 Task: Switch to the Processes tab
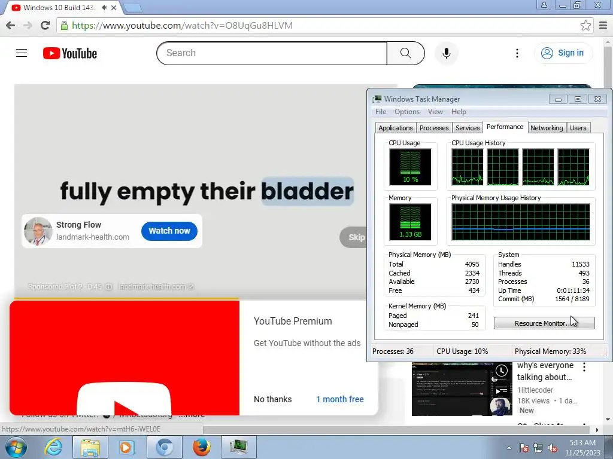pyautogui.click(x=434, y=128)
